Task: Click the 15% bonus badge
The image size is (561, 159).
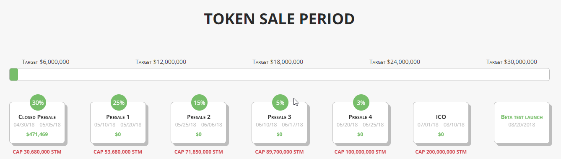Action: pos(199,103)
